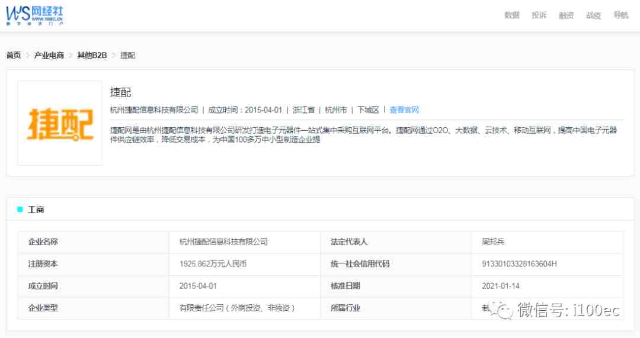Viewport: 640px width, 338px height.
Task: Select table value 2015-04-01
Action: coord(198,286)
